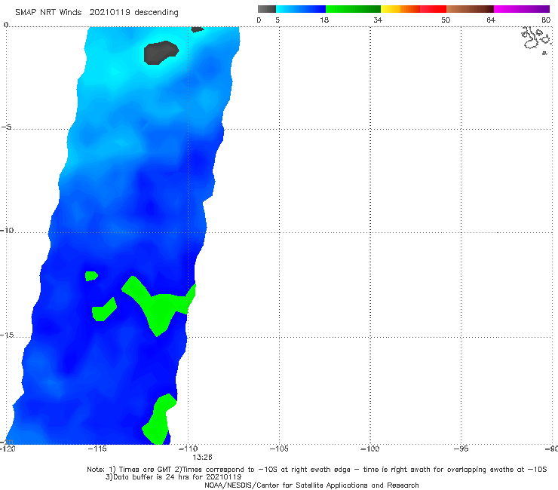Click the NOAA/NESDIS credit line

click(x=311, y=485)
